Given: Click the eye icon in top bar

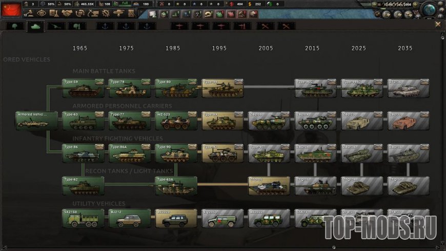Looking at the screenshot, I should coord(42,13).
